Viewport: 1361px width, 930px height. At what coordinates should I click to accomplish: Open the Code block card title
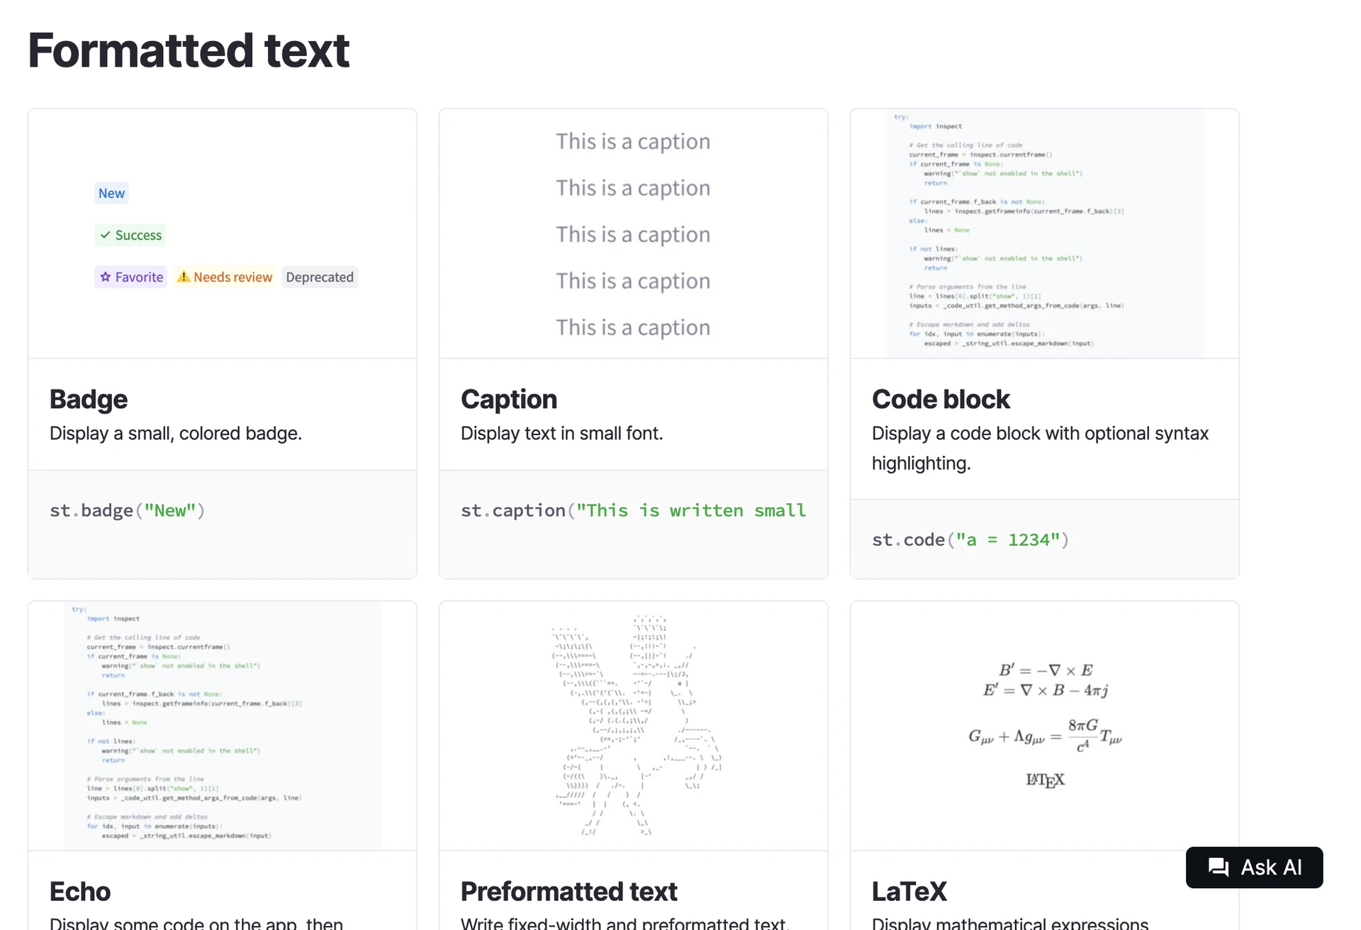point(940,399)
